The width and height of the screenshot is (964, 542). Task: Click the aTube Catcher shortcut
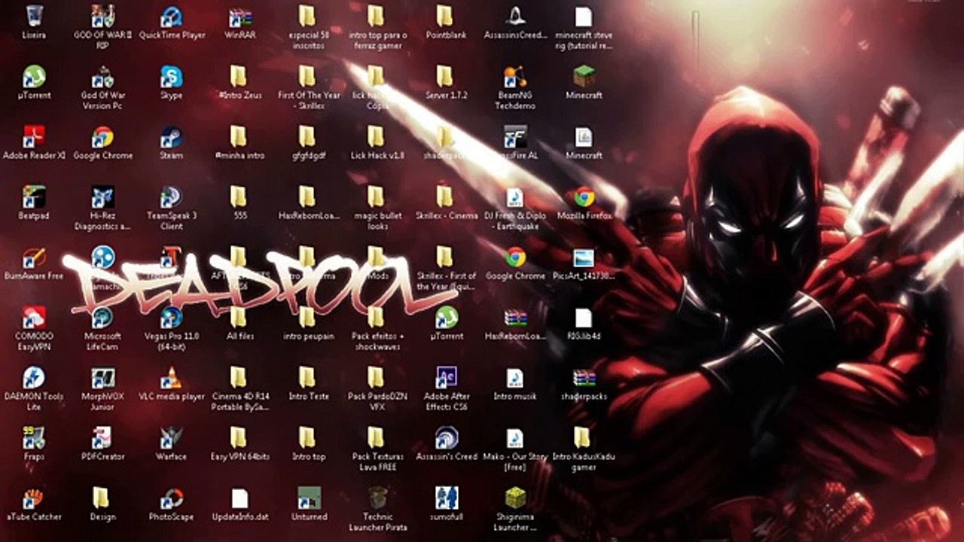click(x=34, y=498)
